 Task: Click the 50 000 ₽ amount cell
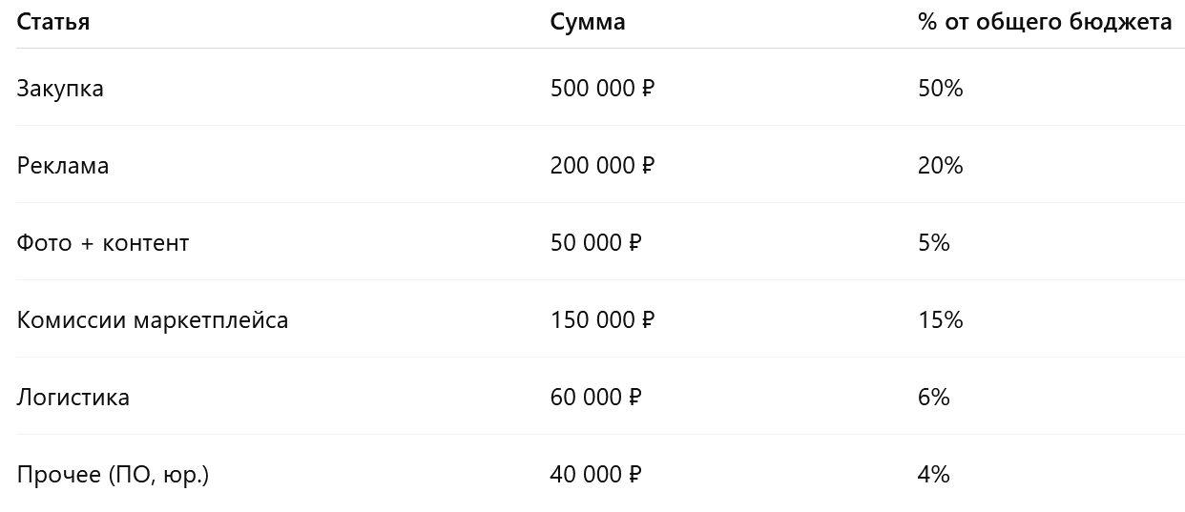point(595,243)
